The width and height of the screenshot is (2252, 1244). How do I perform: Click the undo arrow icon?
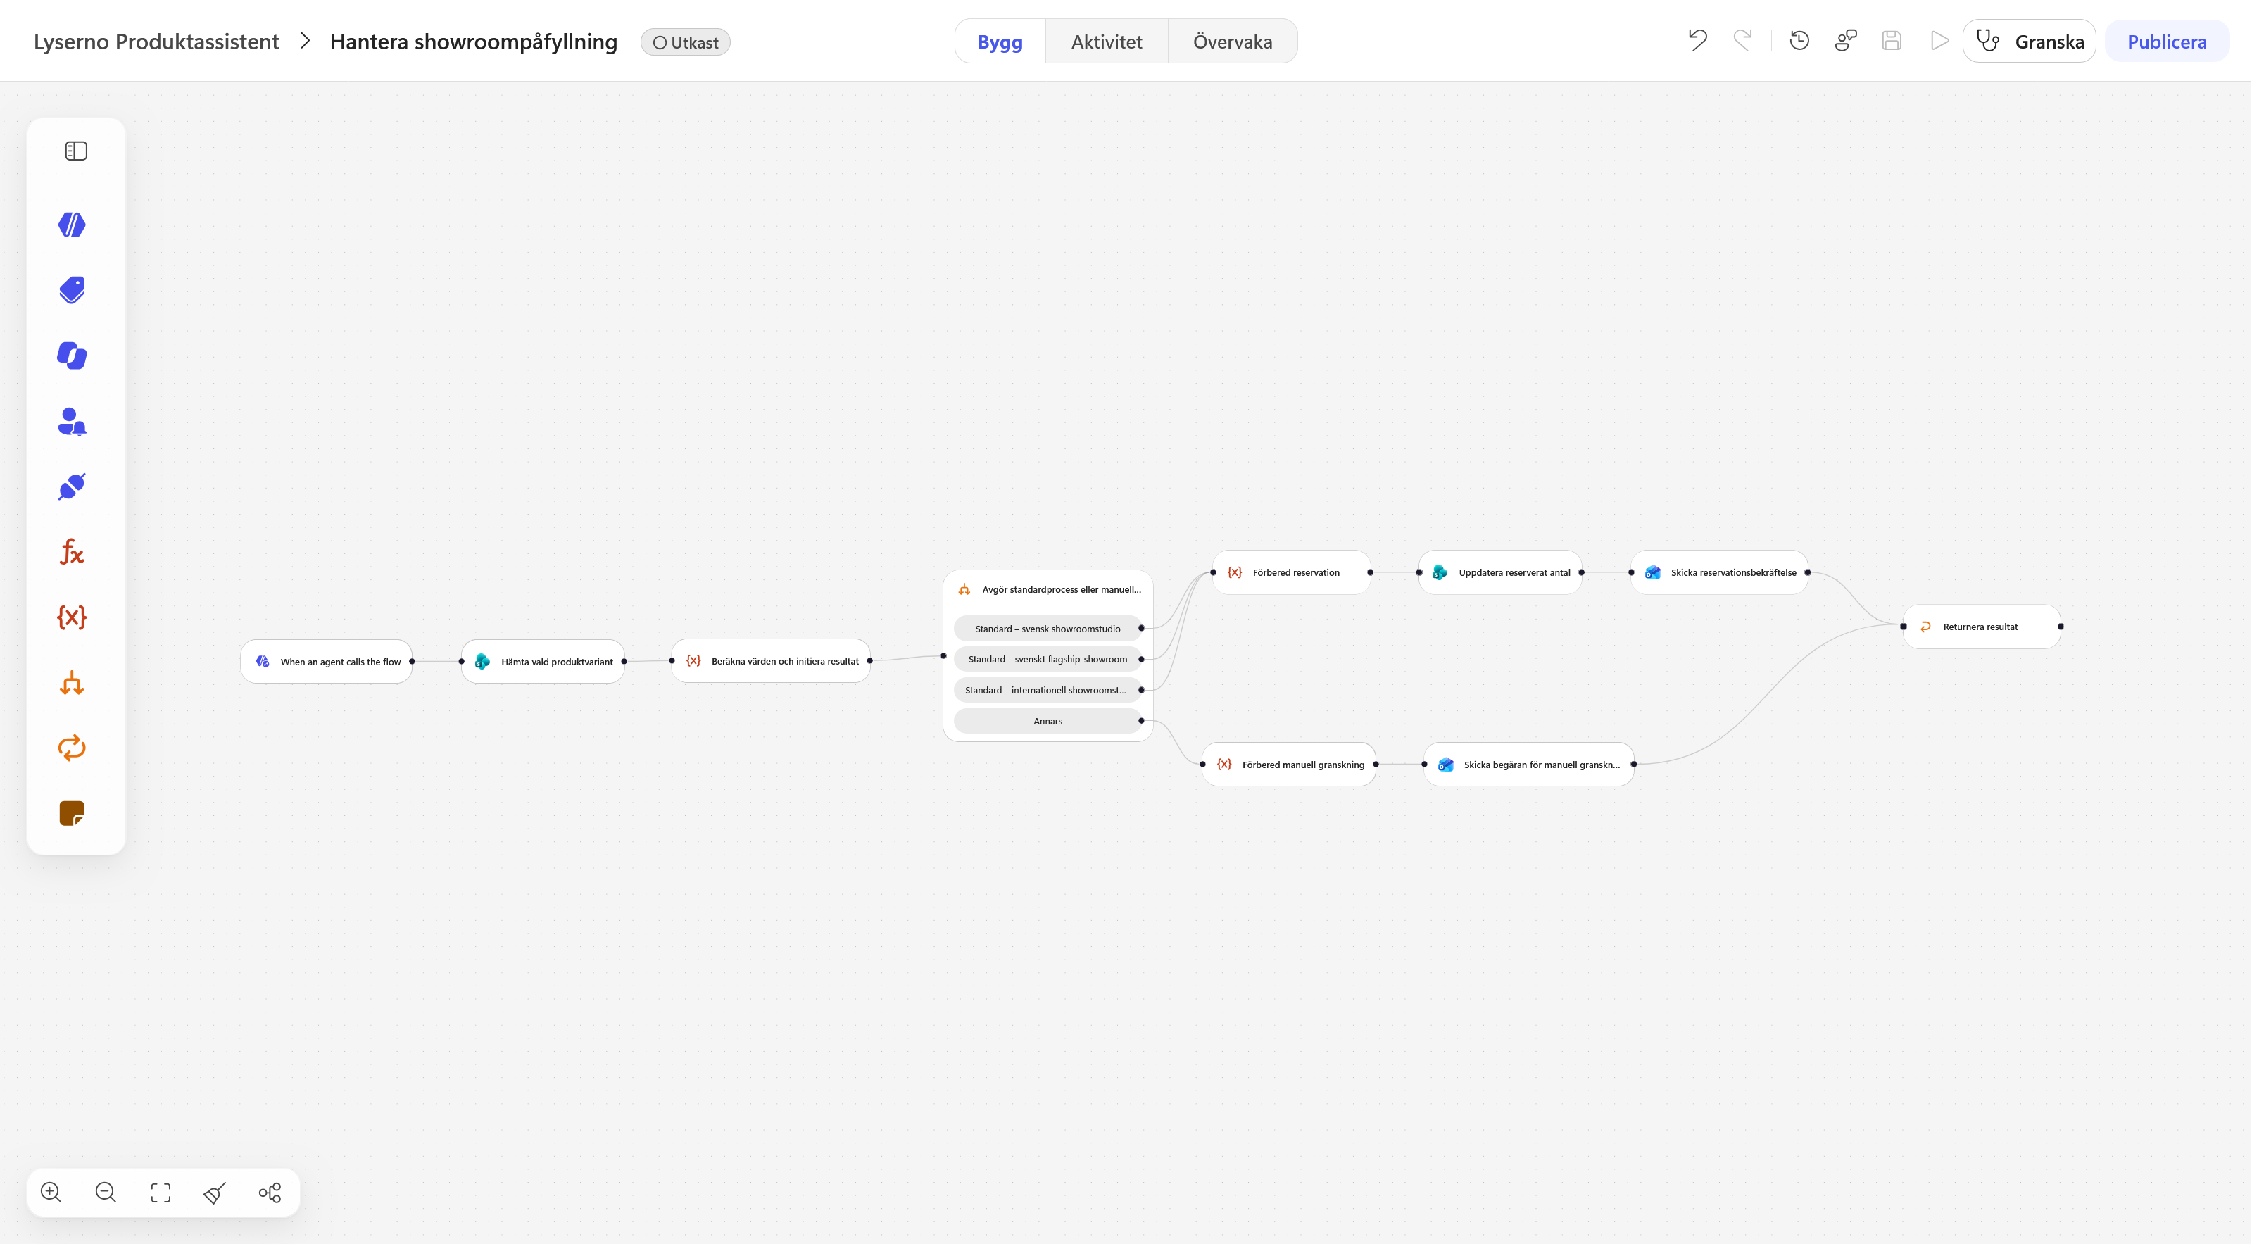click(1697, 41)
